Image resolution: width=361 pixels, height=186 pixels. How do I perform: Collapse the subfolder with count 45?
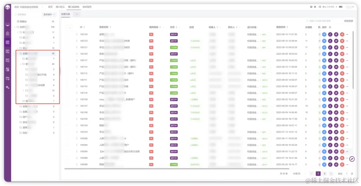coord(21,64)
